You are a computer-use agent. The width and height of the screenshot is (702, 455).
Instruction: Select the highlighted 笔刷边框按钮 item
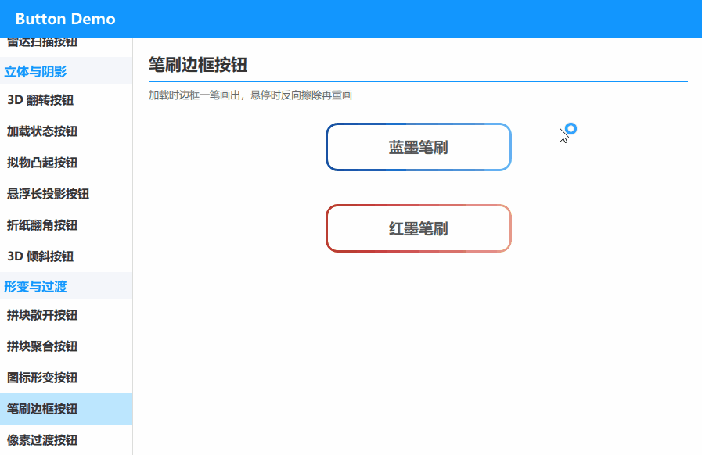66,409
